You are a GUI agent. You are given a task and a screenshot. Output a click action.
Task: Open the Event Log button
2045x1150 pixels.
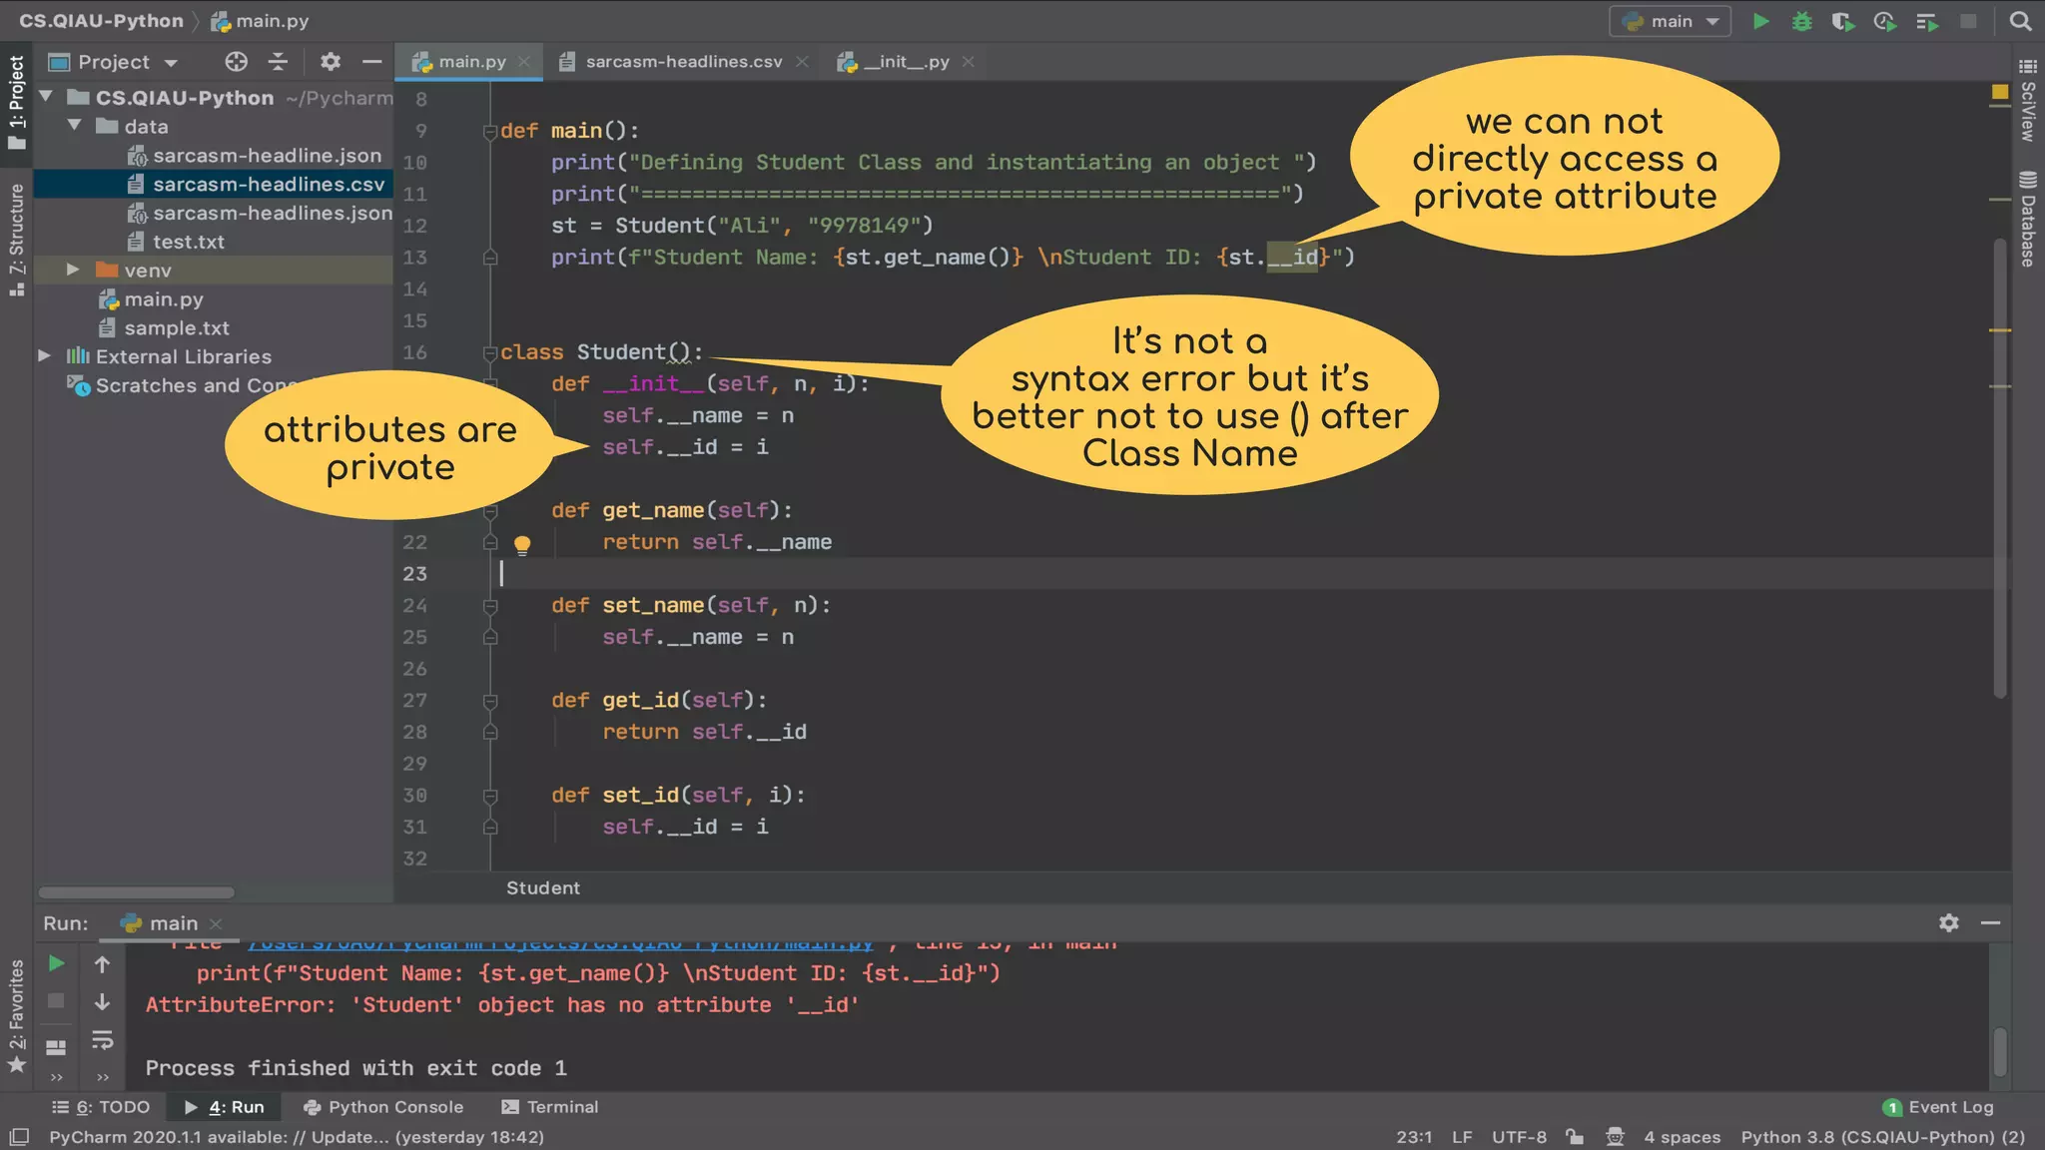coord(1938,1107)
